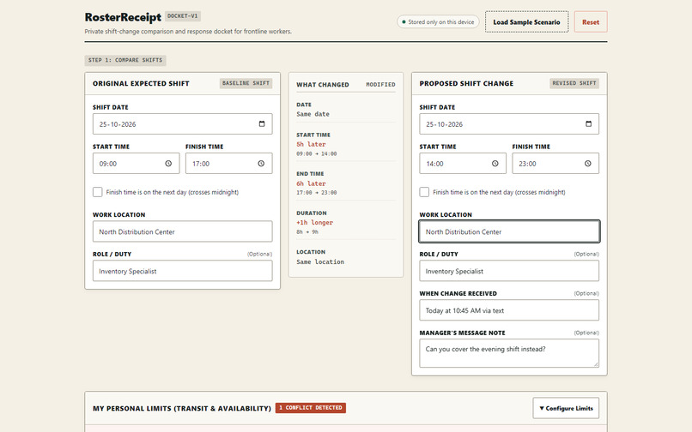This screenshot has width=692, height=432.
Task: Click the '09:00 → 14:00' text
Action: [x=317, y=153]
